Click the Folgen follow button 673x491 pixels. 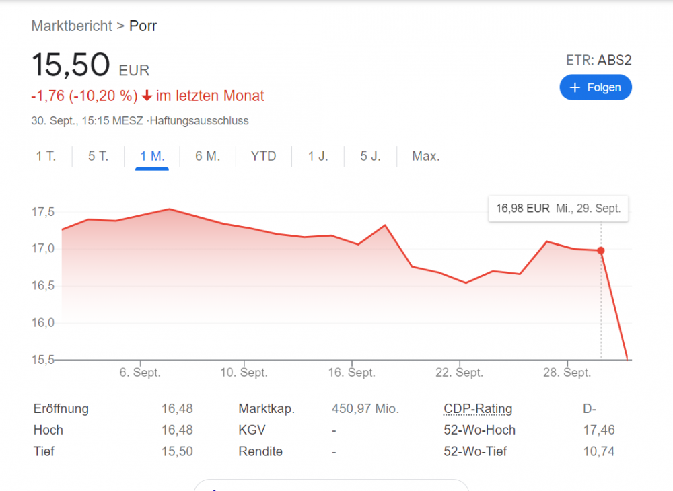point(596,87)
